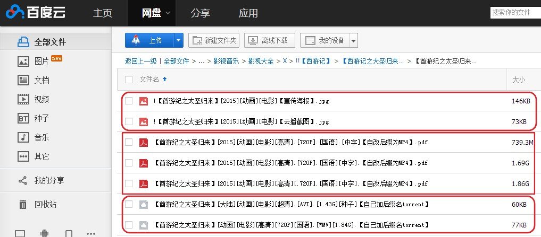The image size is (541, 237).
Task: Click the more dots icon at sidebar bottom
Action: coord(91,234)
